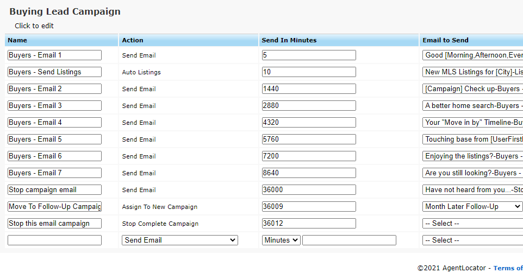Click the Action column header
Viewport: 523px width, 273px height.
[133, 40]
